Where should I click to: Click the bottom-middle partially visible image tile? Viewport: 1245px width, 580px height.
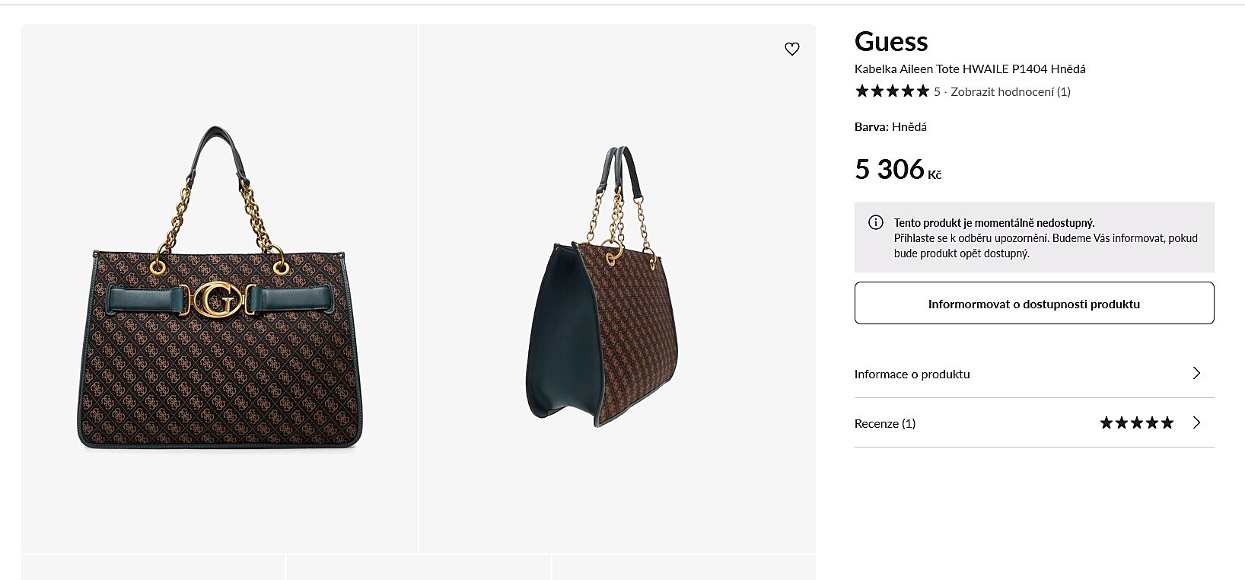(x=418, y=567)
